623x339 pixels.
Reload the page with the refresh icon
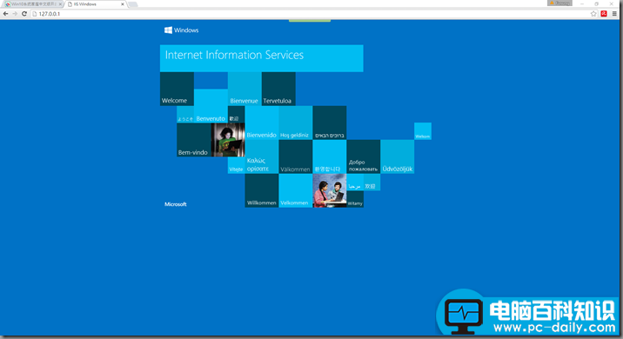(24, 14)
